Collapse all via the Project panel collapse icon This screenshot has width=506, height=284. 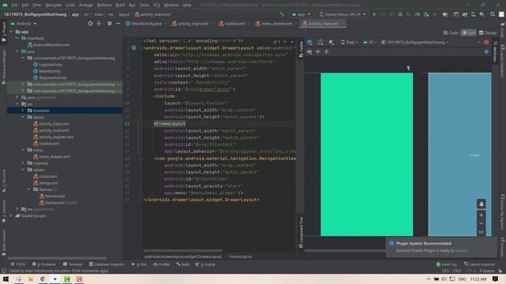(99, 24)
